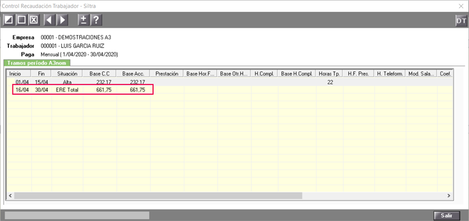Image resolution: width=469 pixels, height=221 pixels.
Task: Click the Base Hor.F... column header
Action: (x=201, y=73)
